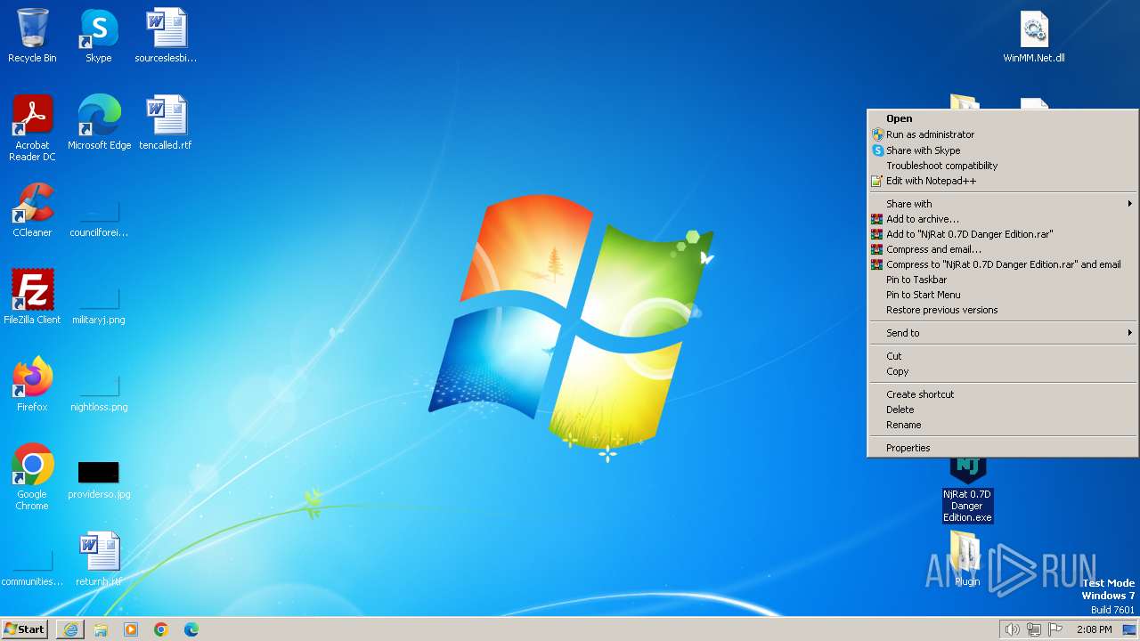Click the 2:08 PM clock
The height and width of the screenshot is (641, 1140).
point(1094,629)
